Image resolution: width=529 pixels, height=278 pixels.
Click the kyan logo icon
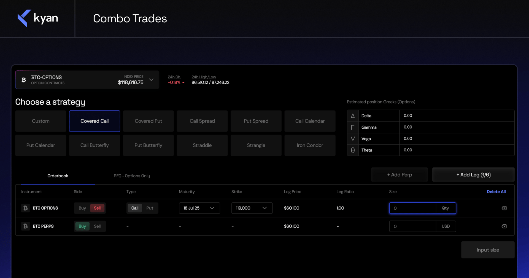coord(24,18)
